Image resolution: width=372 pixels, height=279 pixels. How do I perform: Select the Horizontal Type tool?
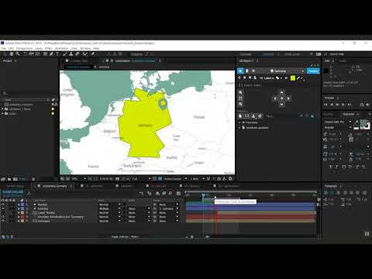(x=57, y=54)
